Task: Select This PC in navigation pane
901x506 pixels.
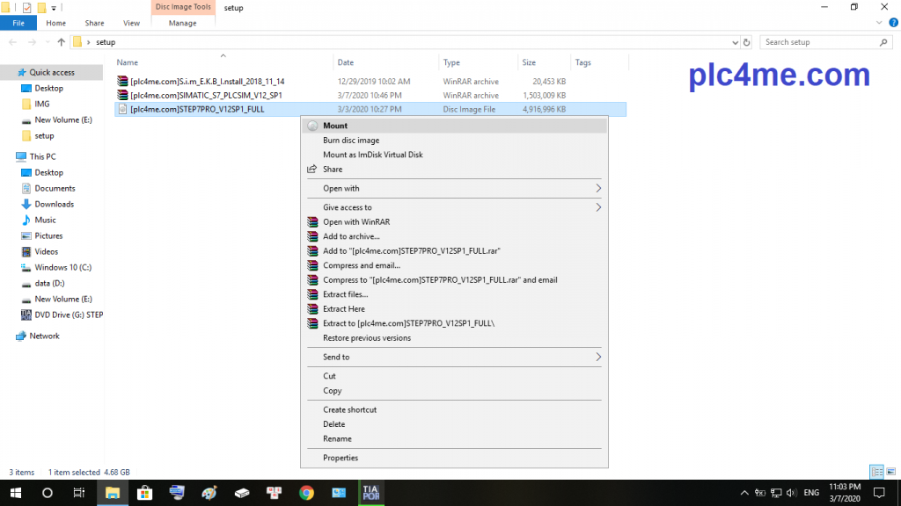Action: (42, 156)
